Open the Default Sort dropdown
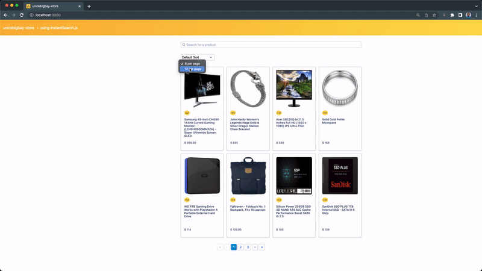The width and height of the screenshot is (482, 271). (x=198, y=57)
